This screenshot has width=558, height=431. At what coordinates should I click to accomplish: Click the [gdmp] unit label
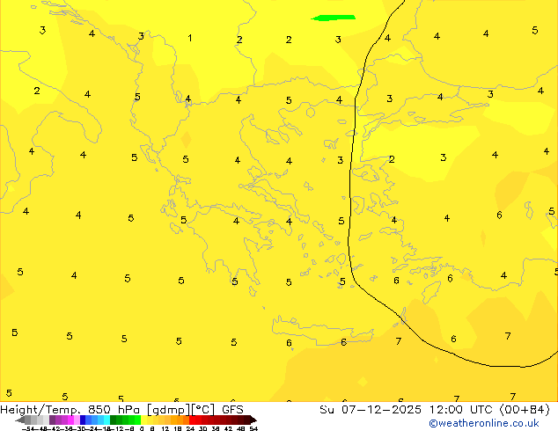pyautogui.click(x=165, y=409)
